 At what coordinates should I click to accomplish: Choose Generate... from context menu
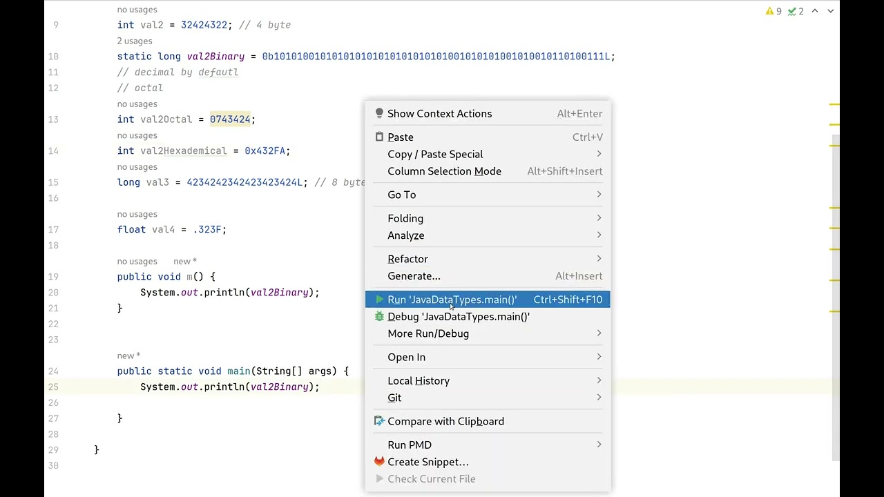tap(414, 276)
